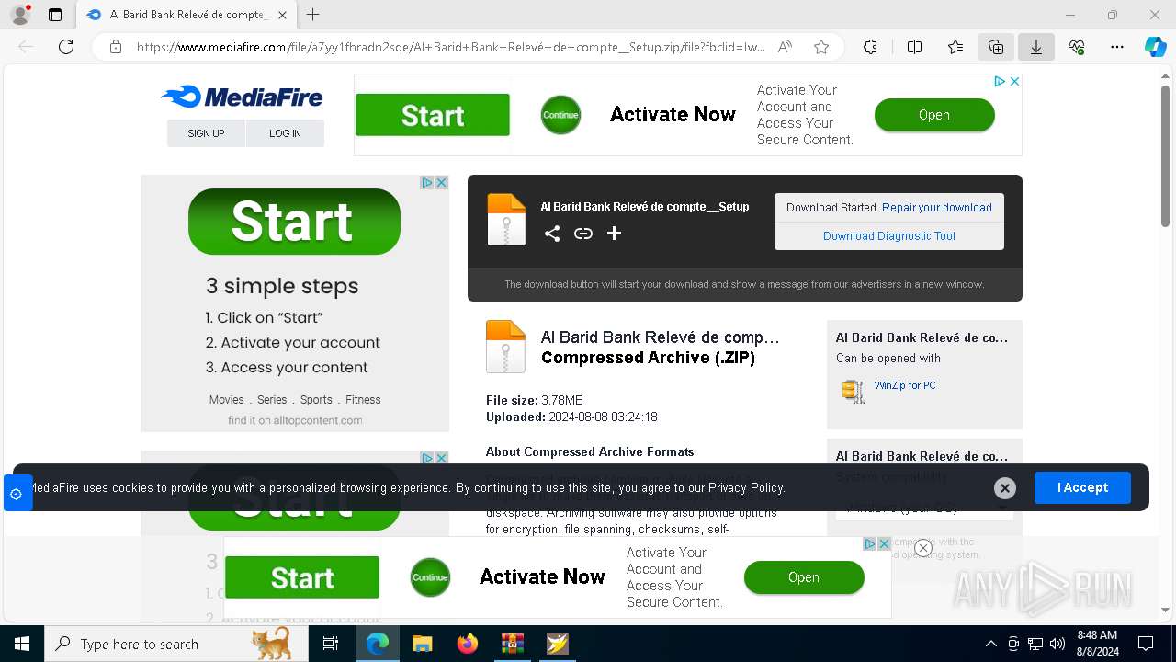Click Start in the bottom banner ad
1176x662 pixels.
click(302, 577)
